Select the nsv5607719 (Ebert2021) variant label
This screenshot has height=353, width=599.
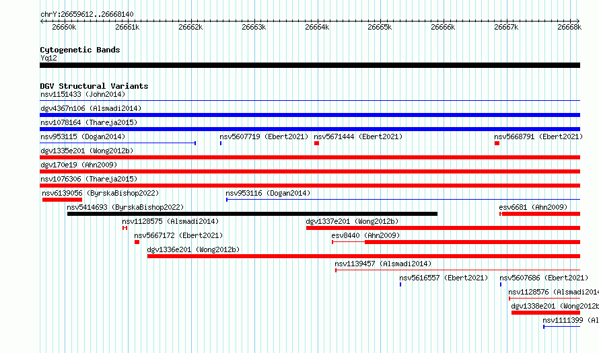(x=264, y=136)
